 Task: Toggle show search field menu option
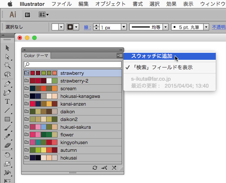tap(170, 67)
